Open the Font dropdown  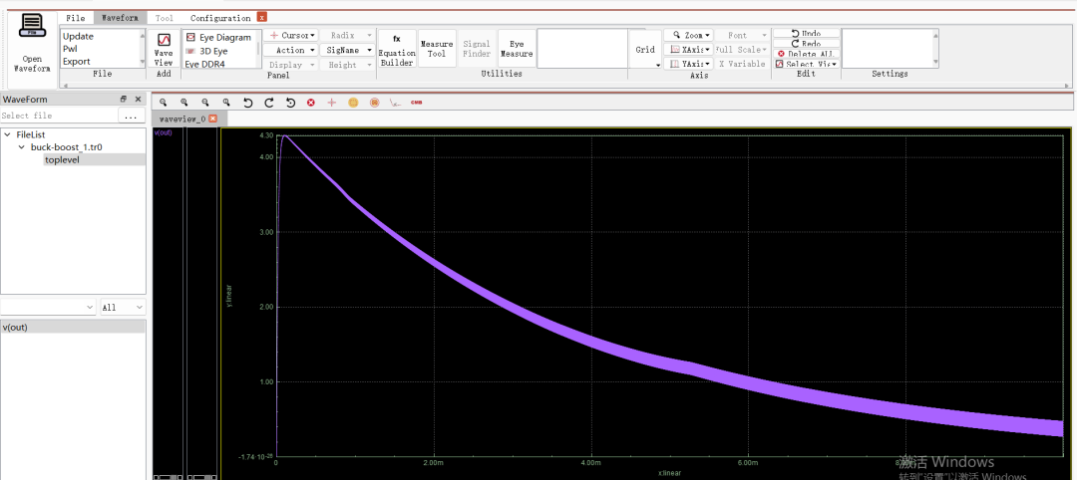[741, 35]
